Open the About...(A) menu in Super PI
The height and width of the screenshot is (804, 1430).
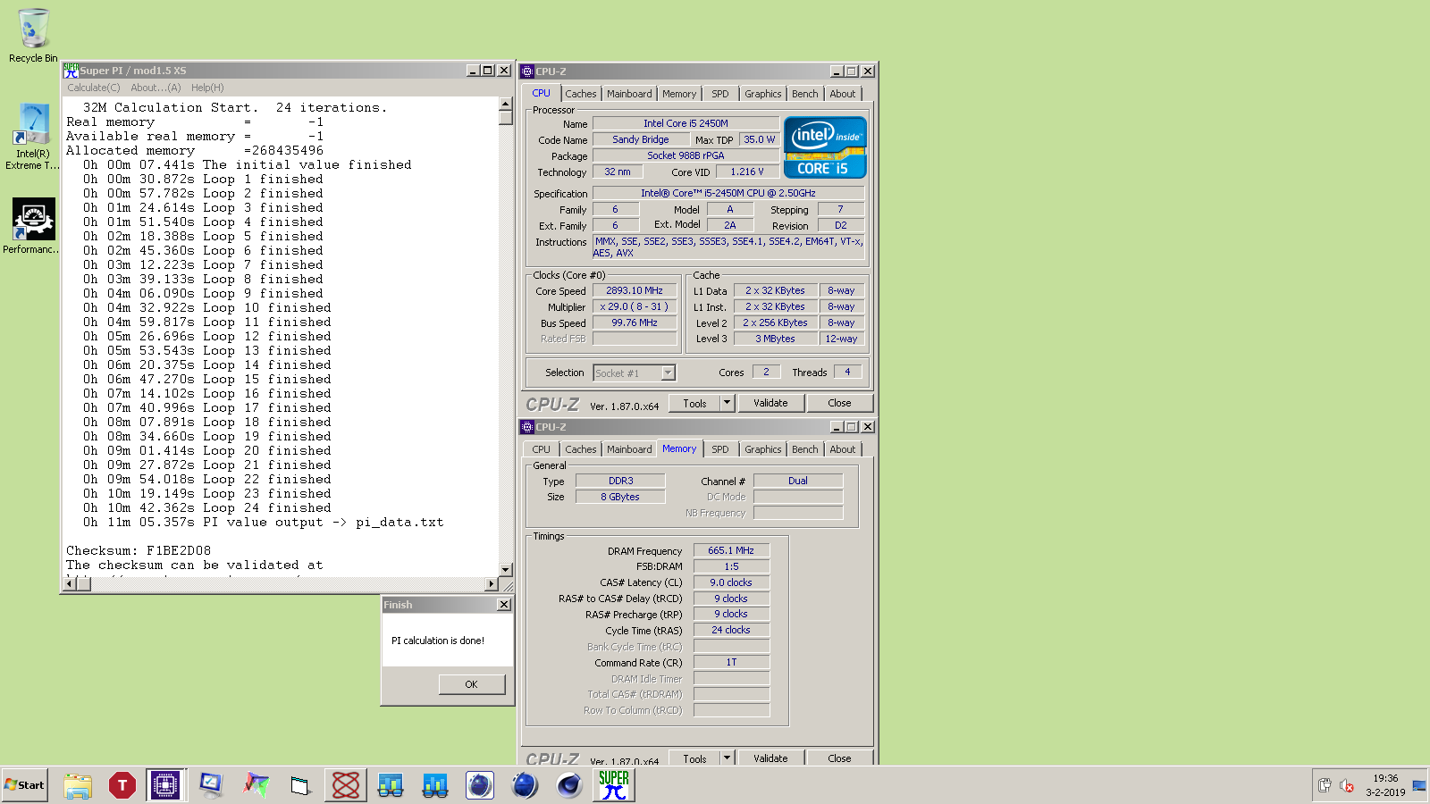tap(156, 88)
